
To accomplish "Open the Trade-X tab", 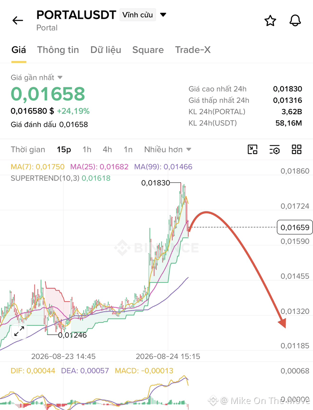I will pos(193,50).
